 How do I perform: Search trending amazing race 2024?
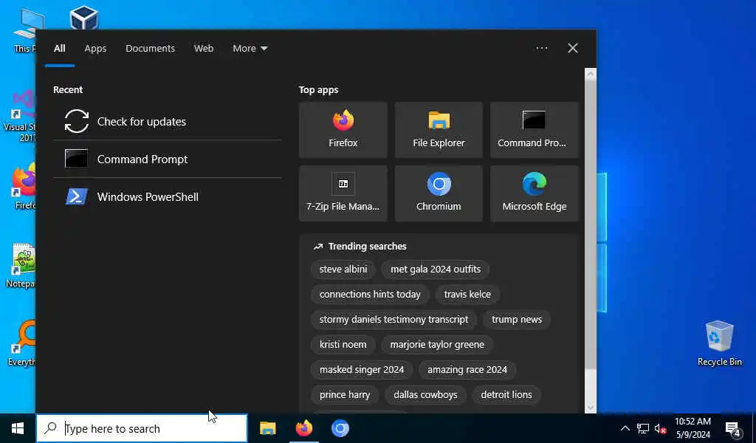click(x=467, y=369)
